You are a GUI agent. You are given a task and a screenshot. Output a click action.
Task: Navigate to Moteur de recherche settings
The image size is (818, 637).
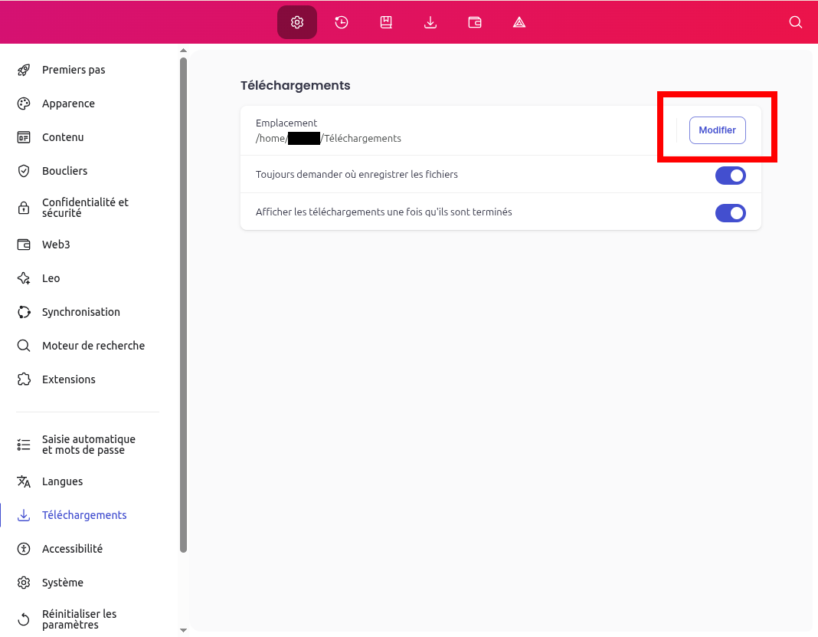coord(93,346)
